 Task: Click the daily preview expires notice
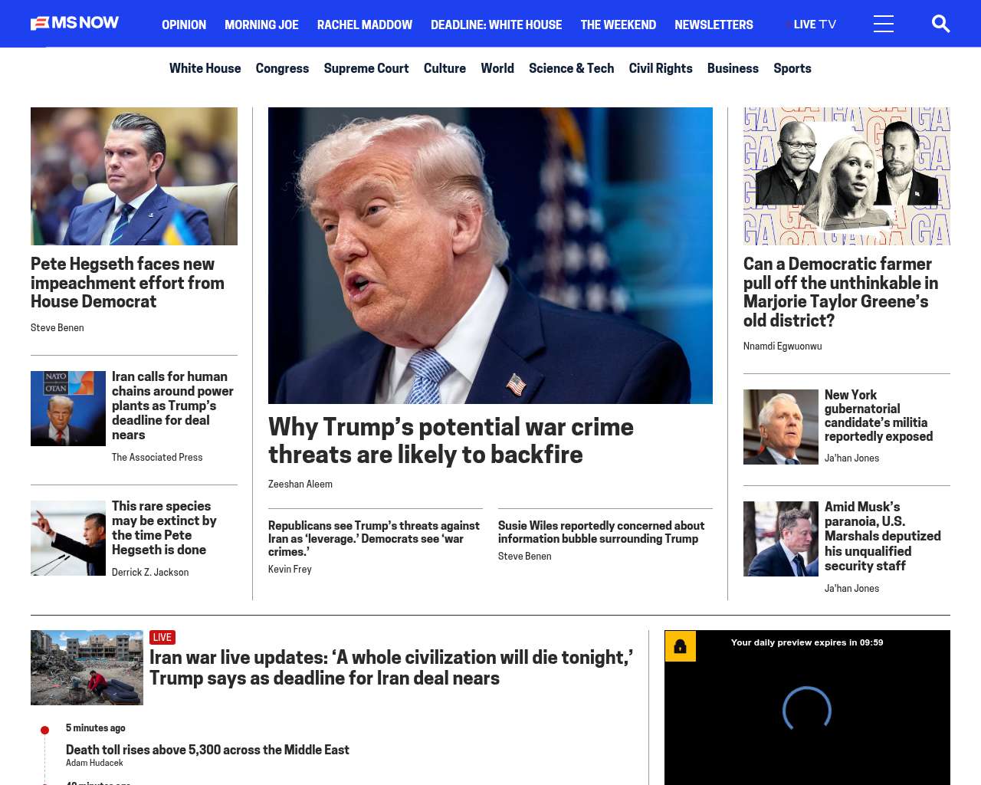pyautogui.click(x=807, y=642)
